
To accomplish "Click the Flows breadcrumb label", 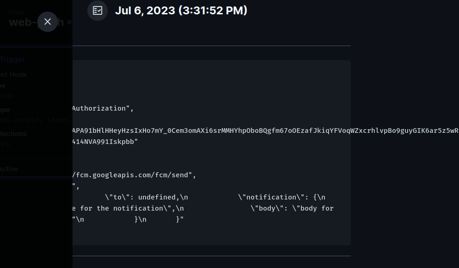I will point(17,12).
